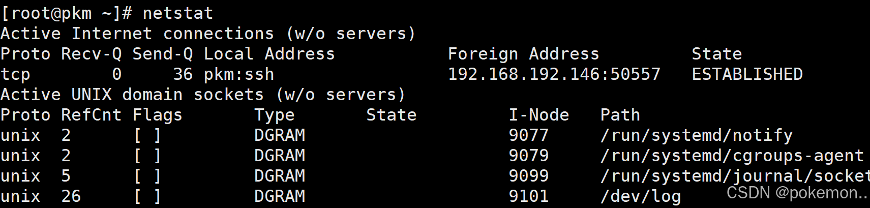Click the Path column header
Screen dimensions: 870x208
pyautogui.click(x=620, y=115)
